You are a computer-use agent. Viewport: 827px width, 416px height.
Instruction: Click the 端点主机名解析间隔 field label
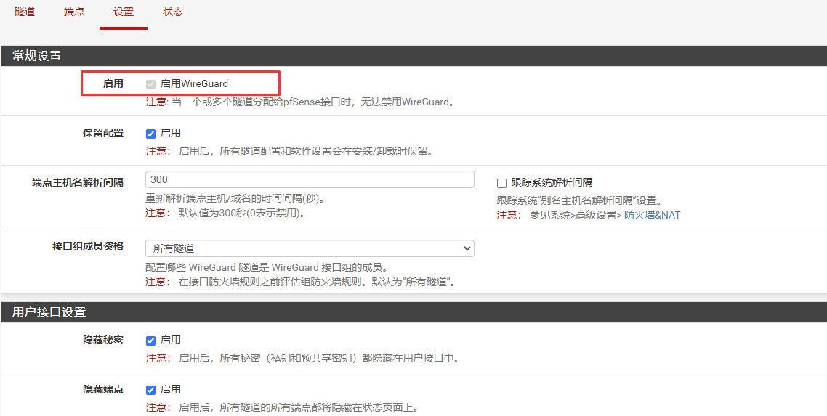(78, 182)
